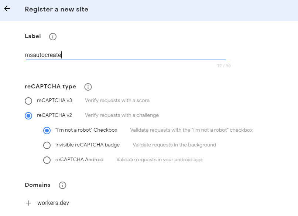The height and width of the screenshot is (216, 298).
Task: Click the reCAPTCHA v2 label text
Action: [x=54, y=115]
